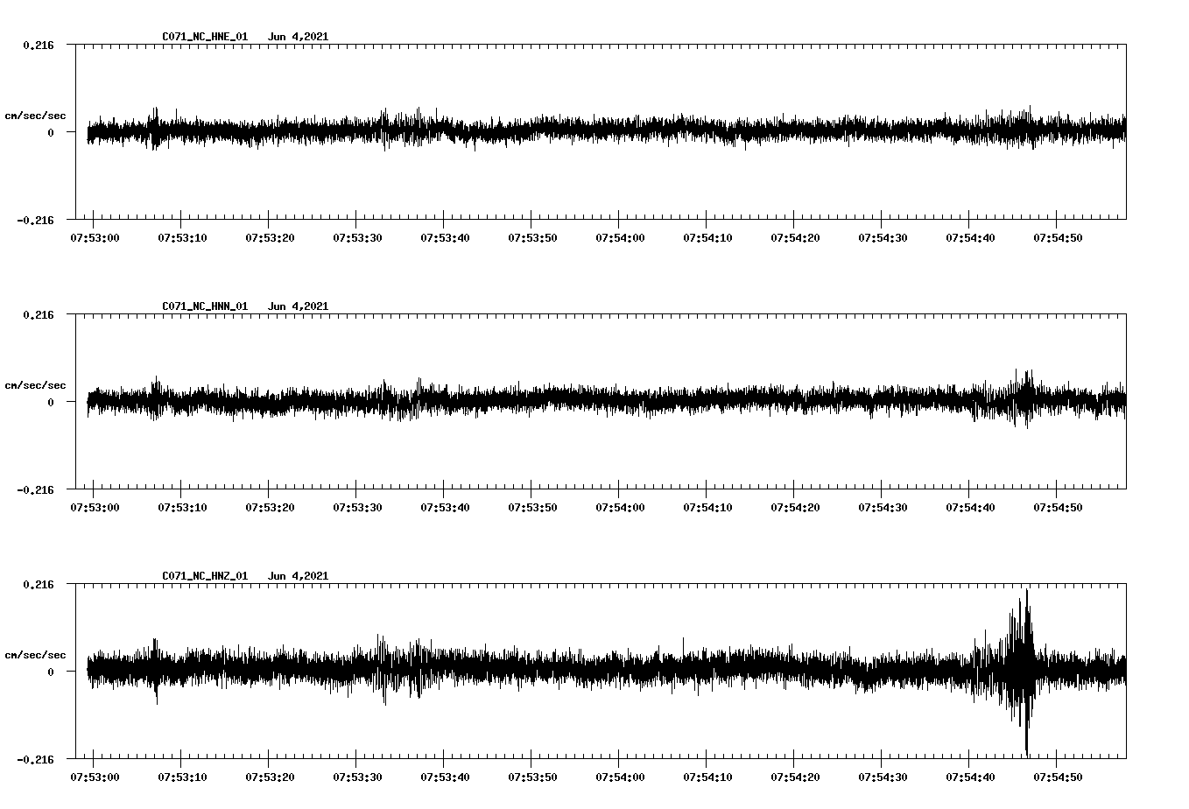Click the HNN waveform burst near 07:54:46
The image size is (1189, 809).
tap(1023, 398)
